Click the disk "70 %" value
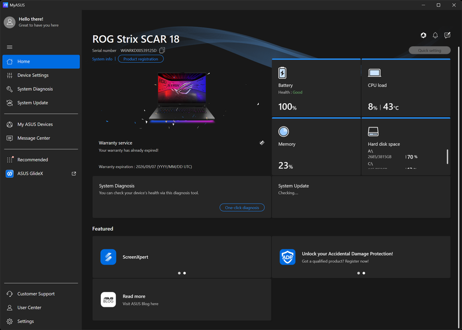 click(412, 157)
